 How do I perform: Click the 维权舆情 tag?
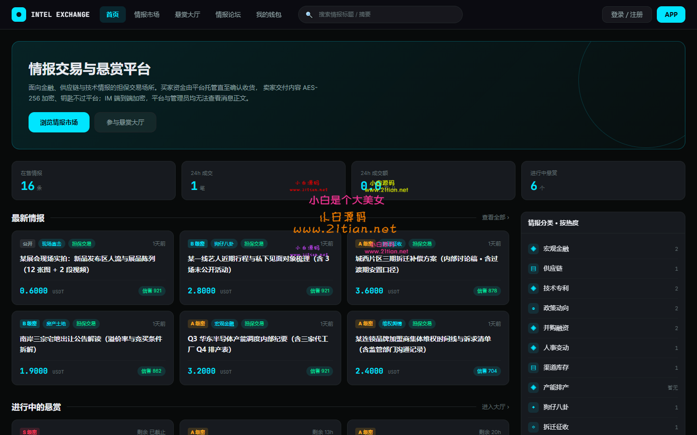pyautogui.click(x=392, y=324)
